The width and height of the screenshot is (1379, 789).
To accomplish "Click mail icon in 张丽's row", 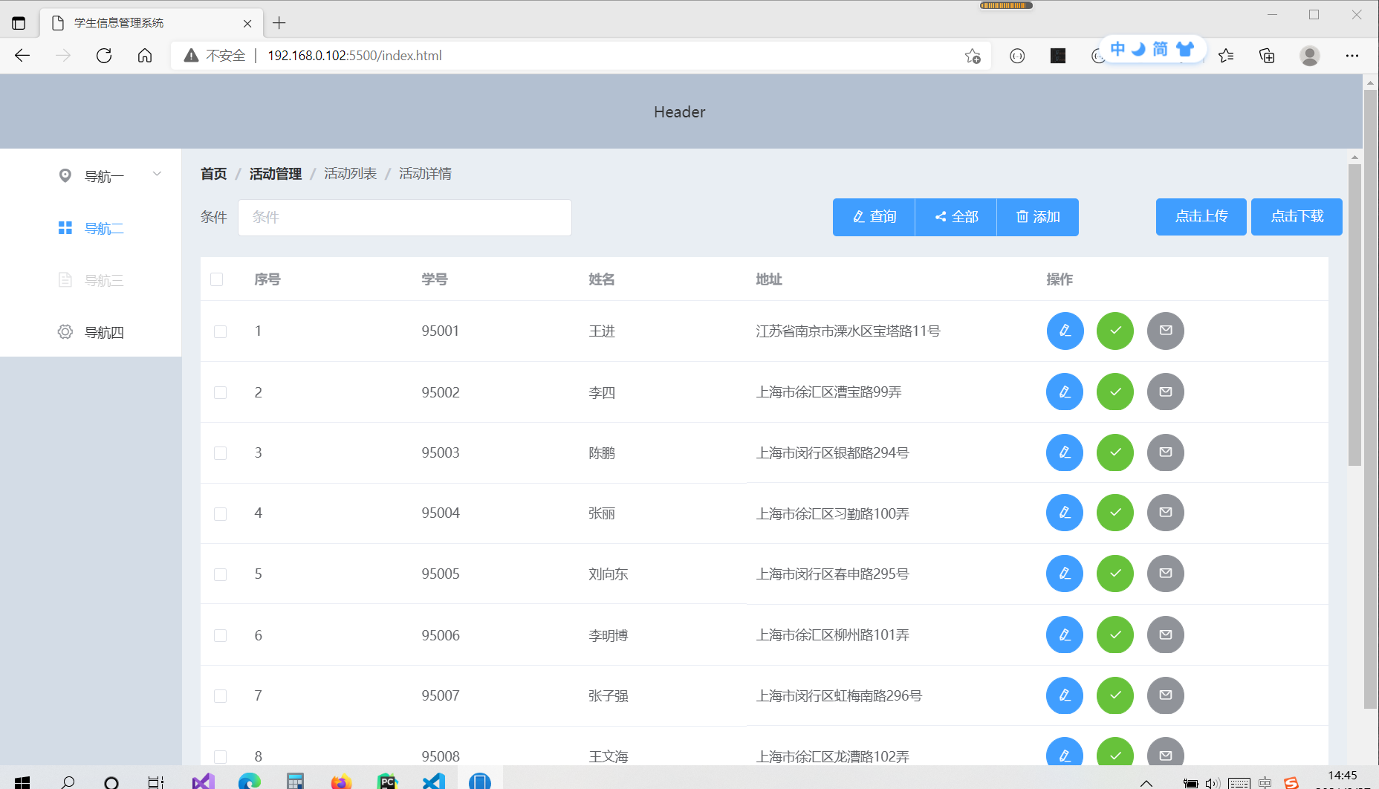I will (x=1166, y=513).
